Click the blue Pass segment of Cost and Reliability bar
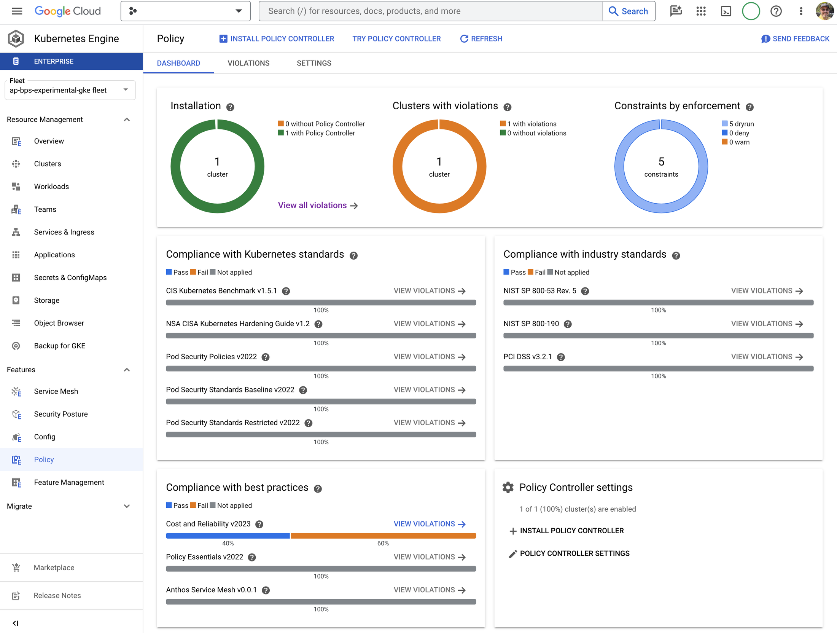This screenshot has height=633, width=837. point(228,536)
